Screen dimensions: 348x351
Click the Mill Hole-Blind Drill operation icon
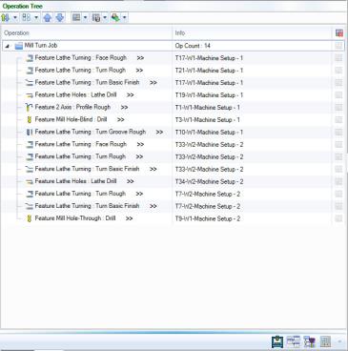click(x=30, y=120)
